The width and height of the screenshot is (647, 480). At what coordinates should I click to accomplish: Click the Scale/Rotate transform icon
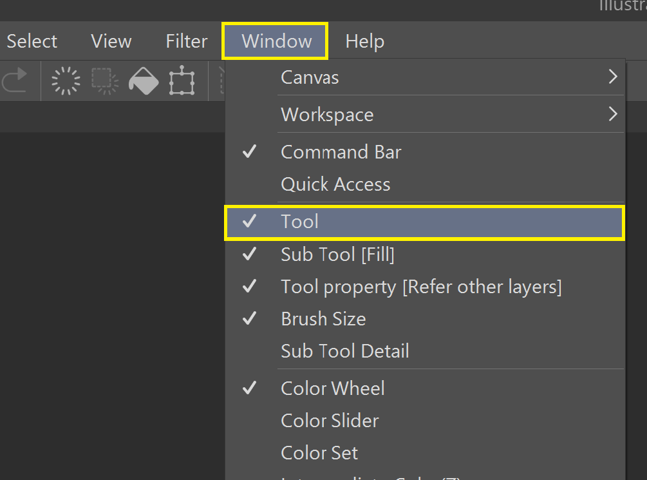[182, 81]
